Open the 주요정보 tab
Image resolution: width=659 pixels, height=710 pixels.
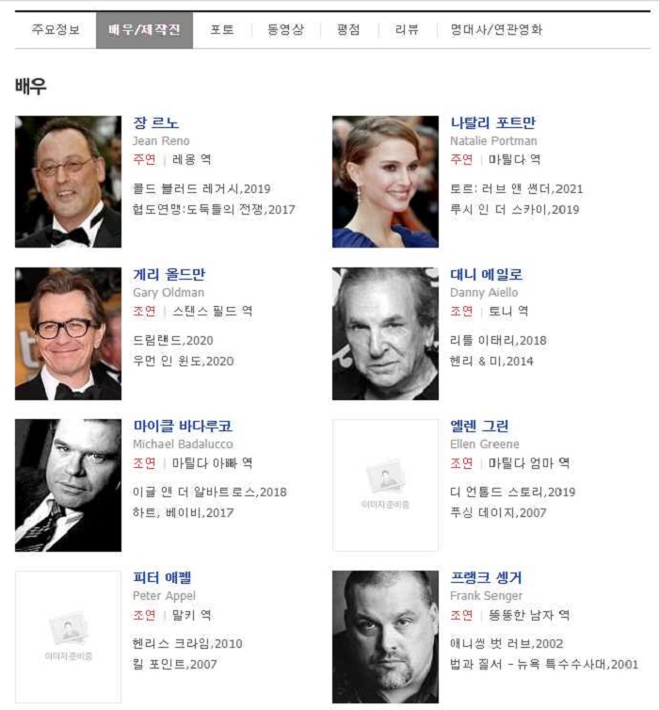click(56, 30)
